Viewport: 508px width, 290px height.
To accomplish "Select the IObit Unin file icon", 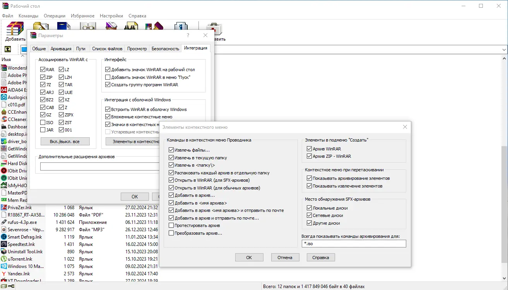I will point(4,178).
